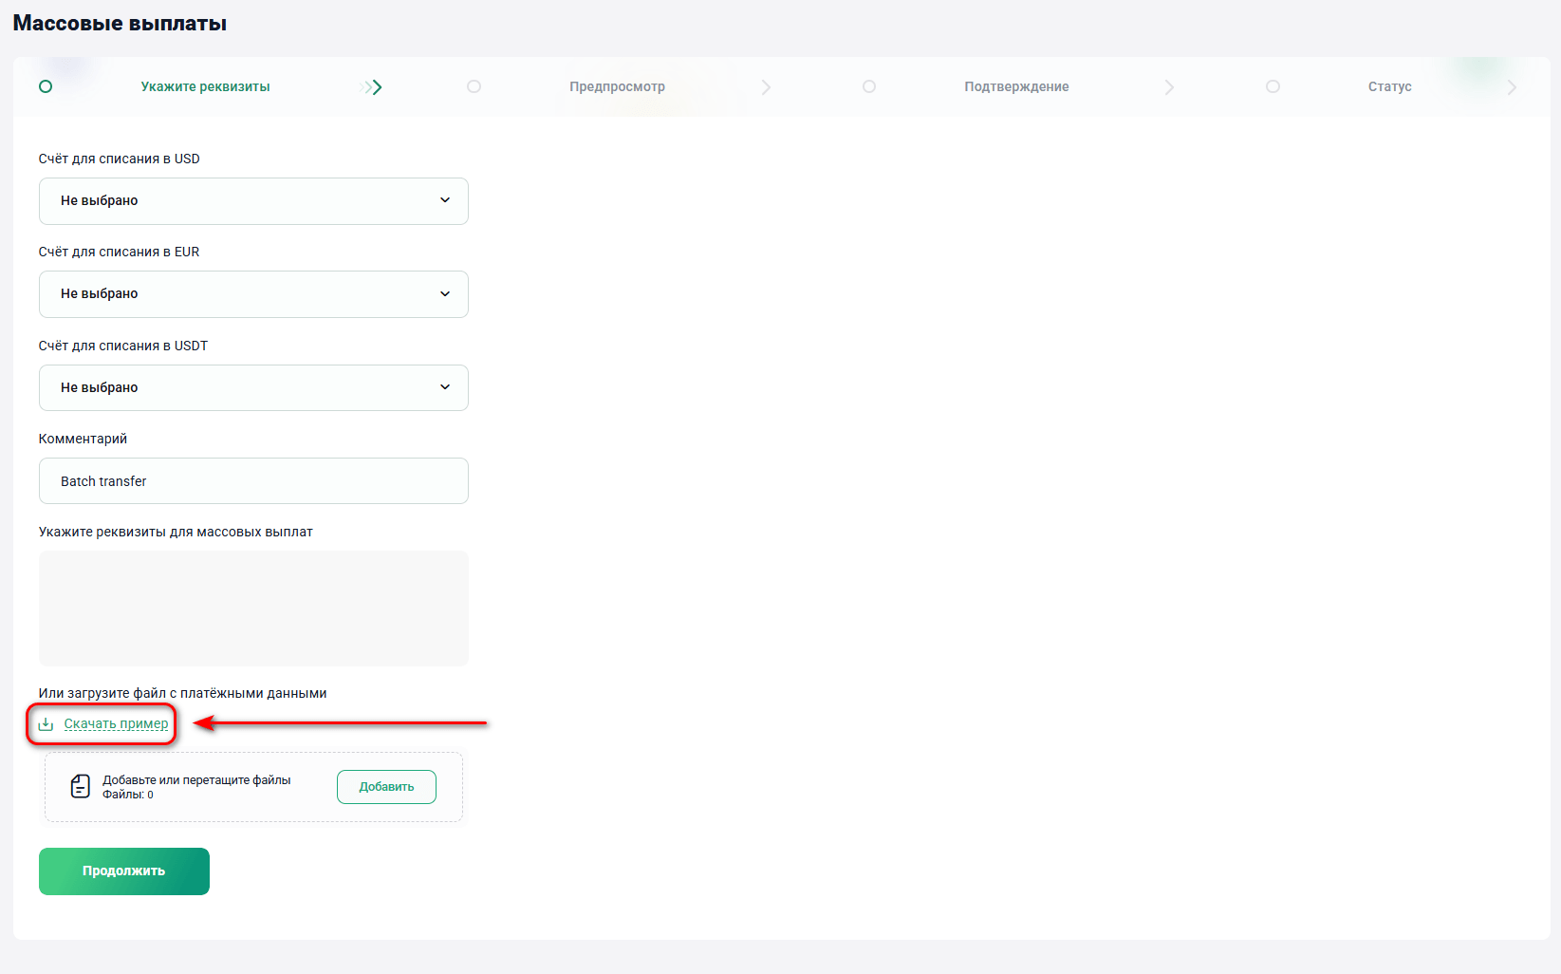Select the circle indicator before Подтверждение
Viewport: 1561px width, 974px height.
[x=868, y=86]
